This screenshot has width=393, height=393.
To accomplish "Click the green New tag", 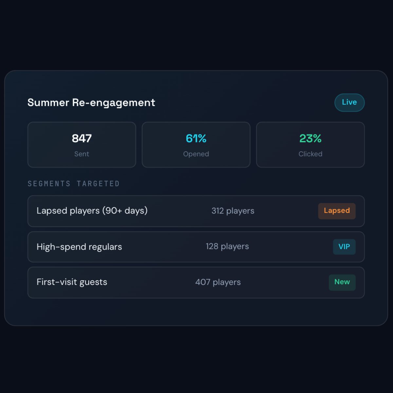I will click(342, 282).
